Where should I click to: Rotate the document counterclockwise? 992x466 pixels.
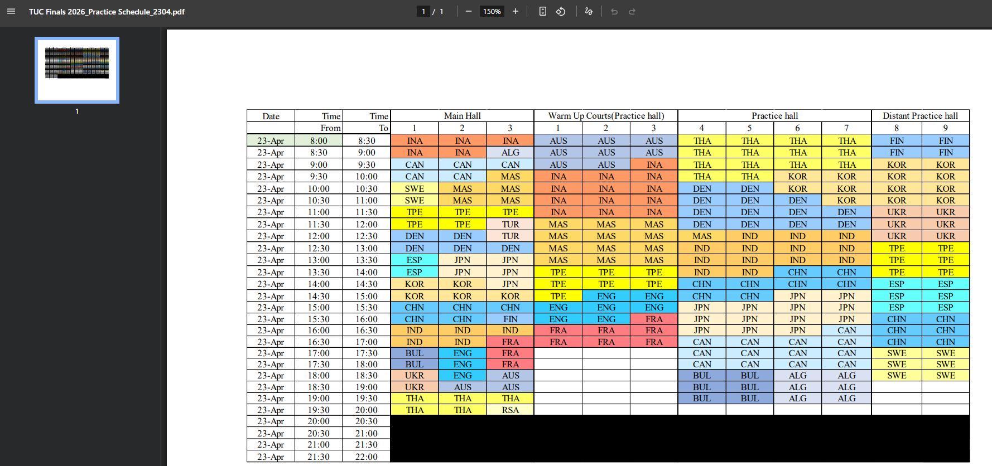pos(561,11)
